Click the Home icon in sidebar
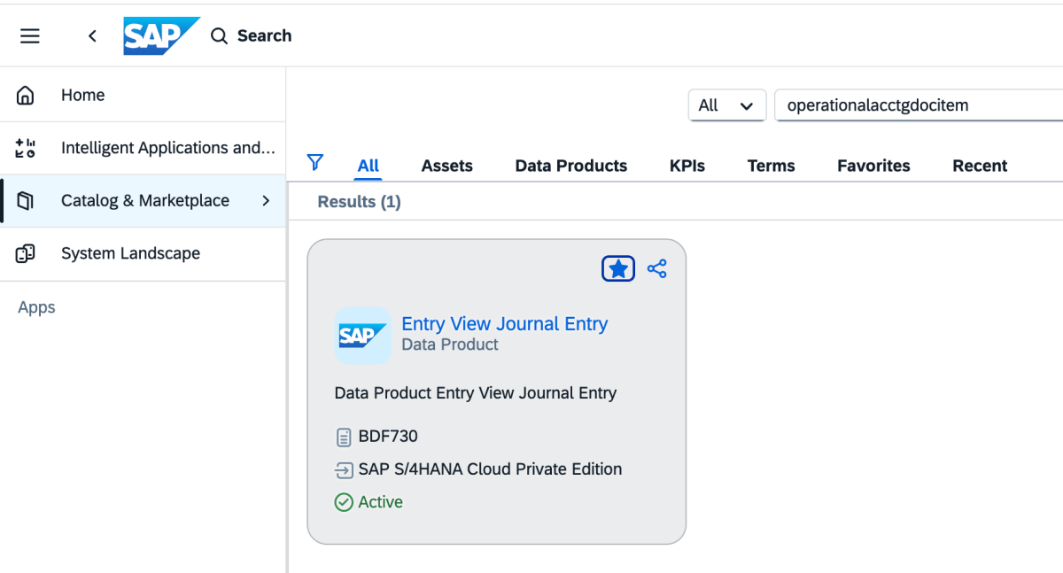1063x573 pixels. [x=26, y=96]
